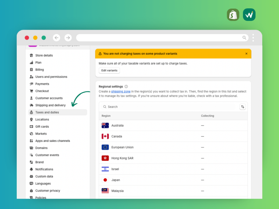279x209 pixels.
Task: Click the Store details shop icon
Action: [x=31, y=56]
